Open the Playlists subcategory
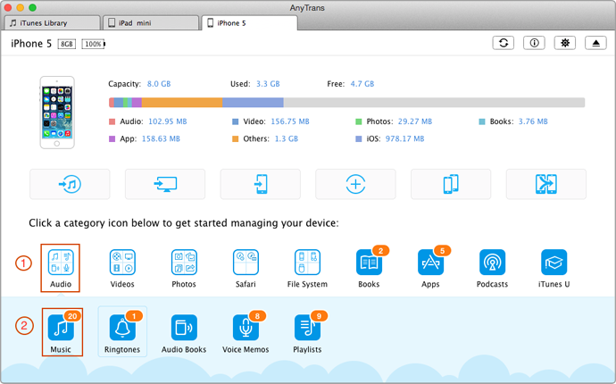Image resolution: width=616 pixels, height=384 pixels. (x=307, y=333)
